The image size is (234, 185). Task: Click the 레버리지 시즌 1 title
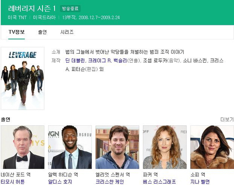click(32, 8)
